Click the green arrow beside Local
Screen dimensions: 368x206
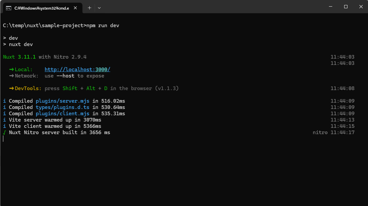point(12,70)
